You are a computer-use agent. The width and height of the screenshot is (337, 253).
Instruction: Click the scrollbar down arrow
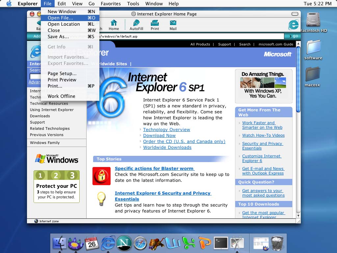(x=298, y=216)
